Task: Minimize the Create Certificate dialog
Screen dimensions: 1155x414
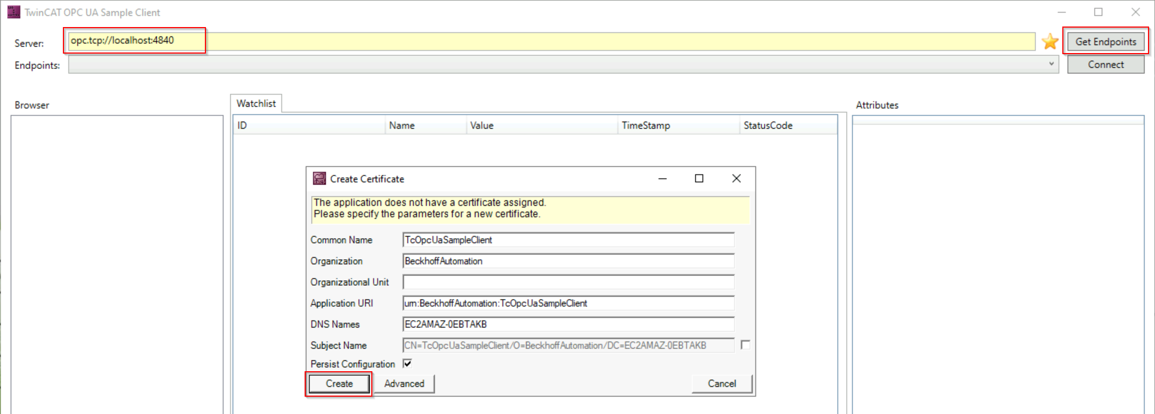Action: pyautogui.click(x=662, y=179)
